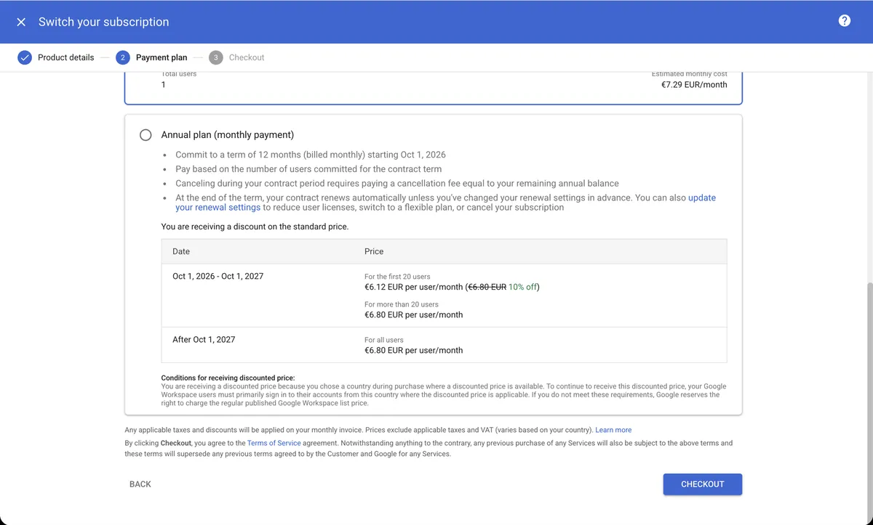The width and height of the screenshot is (873, 525).
Task: Open the Checkout step label
Action: point(247,57)
